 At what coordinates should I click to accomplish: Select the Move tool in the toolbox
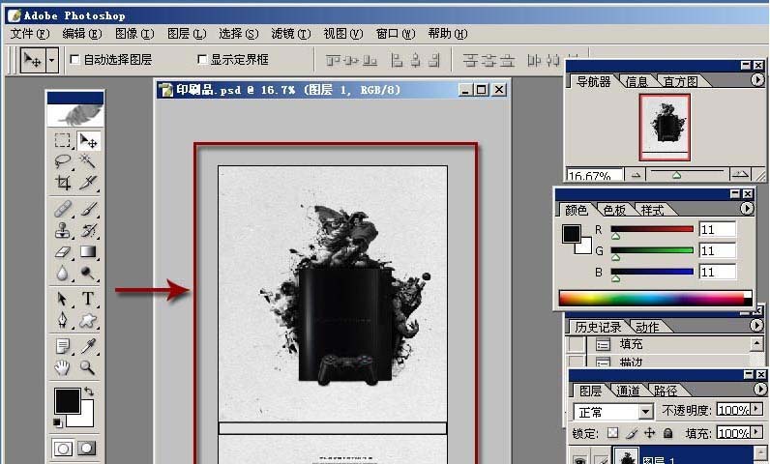pyautogui.click(x=88, y=141)
